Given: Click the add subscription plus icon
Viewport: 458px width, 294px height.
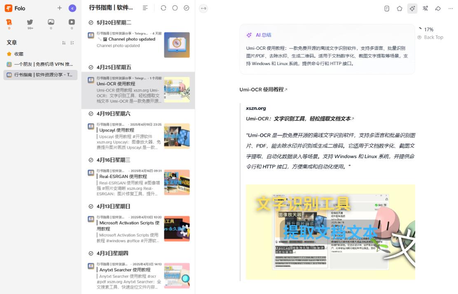Looking at the screenshot, I should coord(59,8).
